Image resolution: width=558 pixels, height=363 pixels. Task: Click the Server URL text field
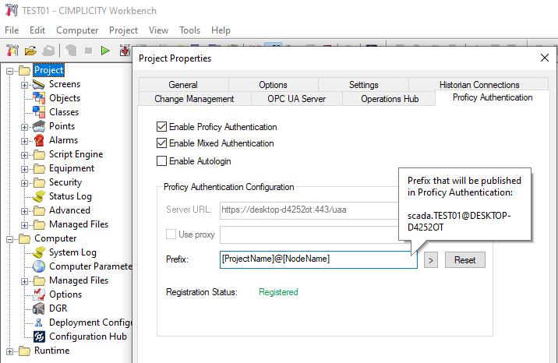click(x=309, y=210)
